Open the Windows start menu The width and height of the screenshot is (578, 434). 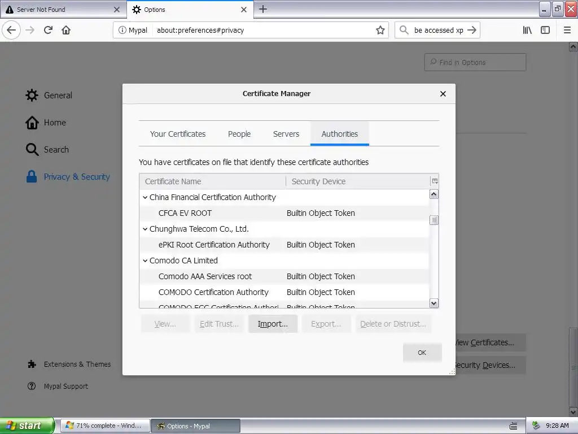tap(27, 426)
